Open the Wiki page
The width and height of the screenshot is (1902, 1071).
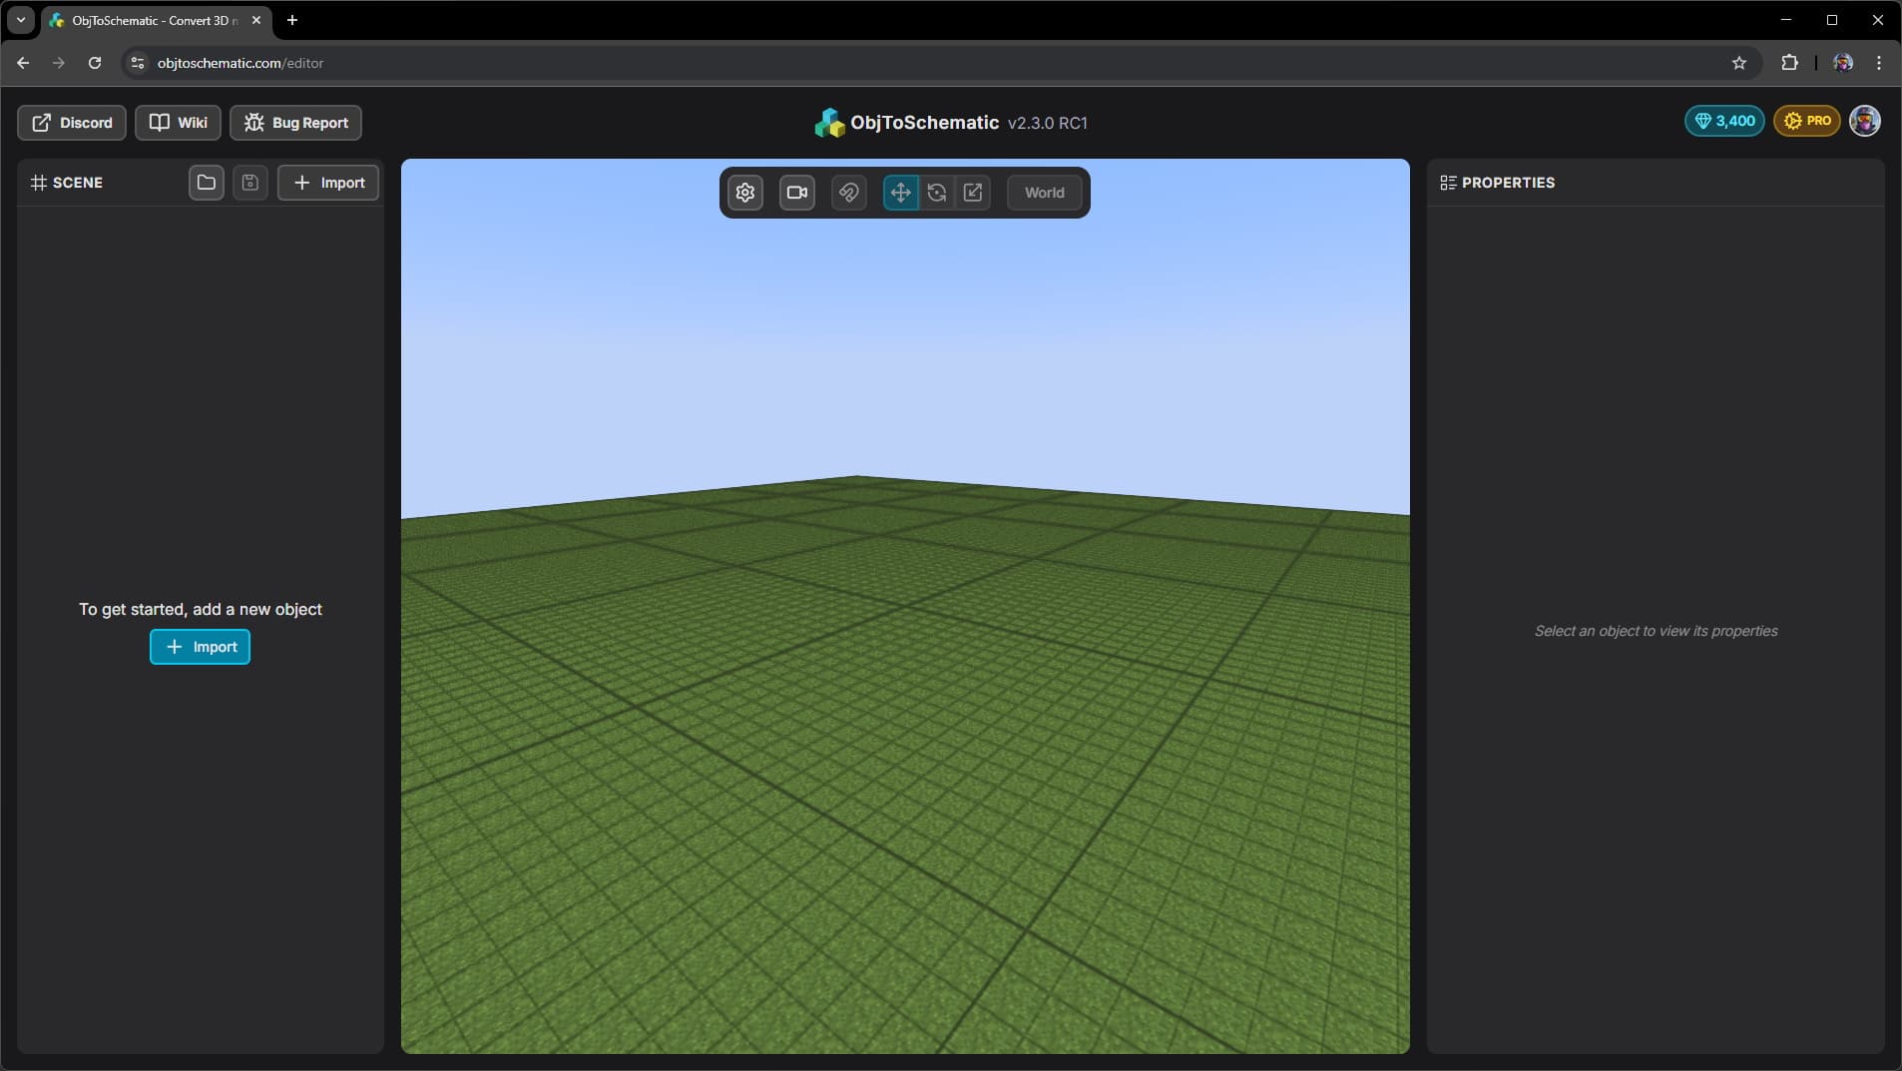tap(178, 123)
